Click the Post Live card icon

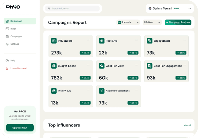pyautogui.click(x=102, y=41)
